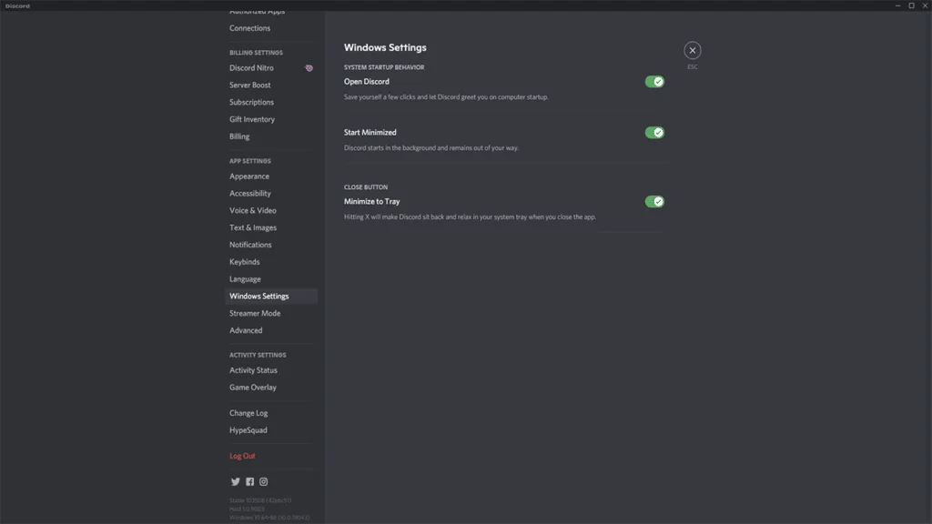Select Keybinds in the settings sidebar
The height and width of the screenshot is (524, 932).
[x=245, y=262]
